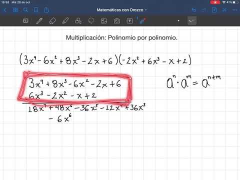
Task: Open the more options ellipsis menu
Action: 235,10
